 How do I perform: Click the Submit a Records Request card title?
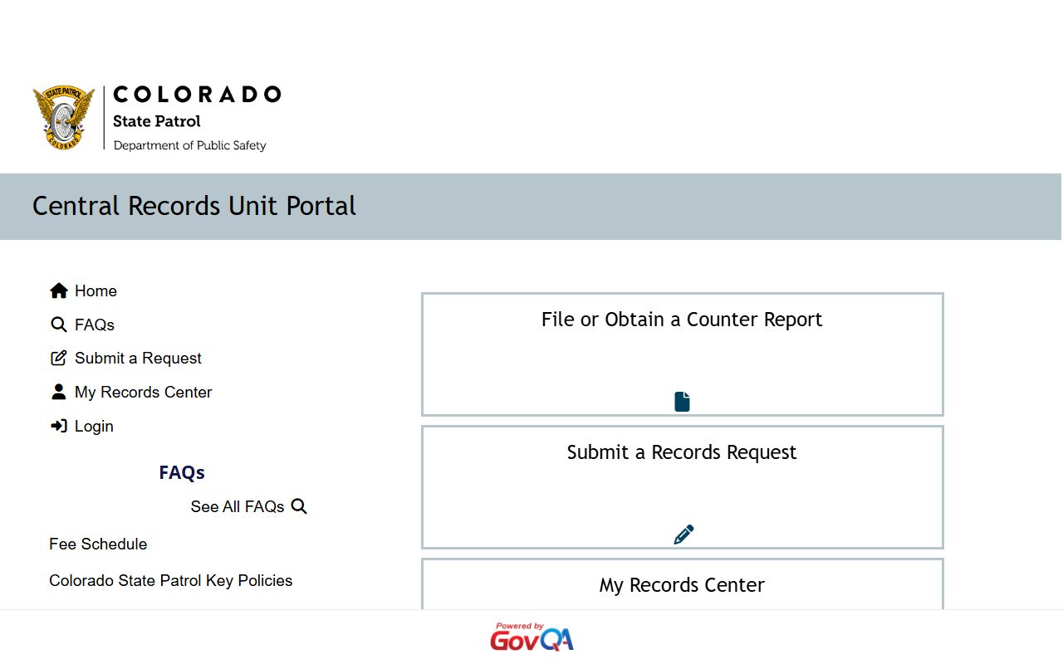click(x=682, y=452)
